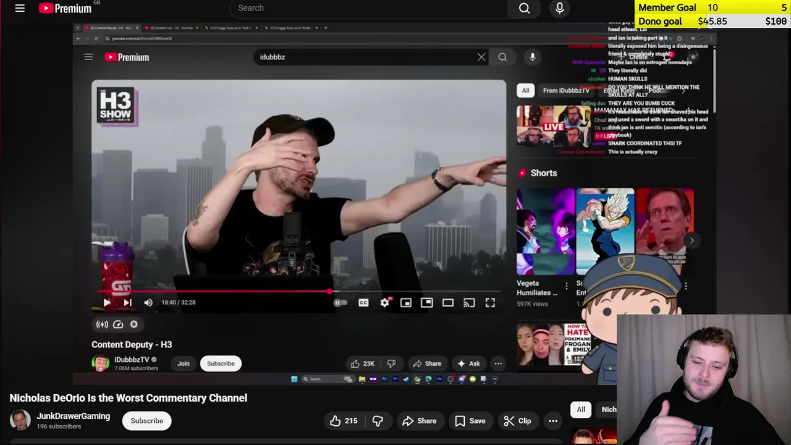Open the JunkDrawerGaming channel name link
Viewport: 791px width, 445px height.
(x=73, y=416)
